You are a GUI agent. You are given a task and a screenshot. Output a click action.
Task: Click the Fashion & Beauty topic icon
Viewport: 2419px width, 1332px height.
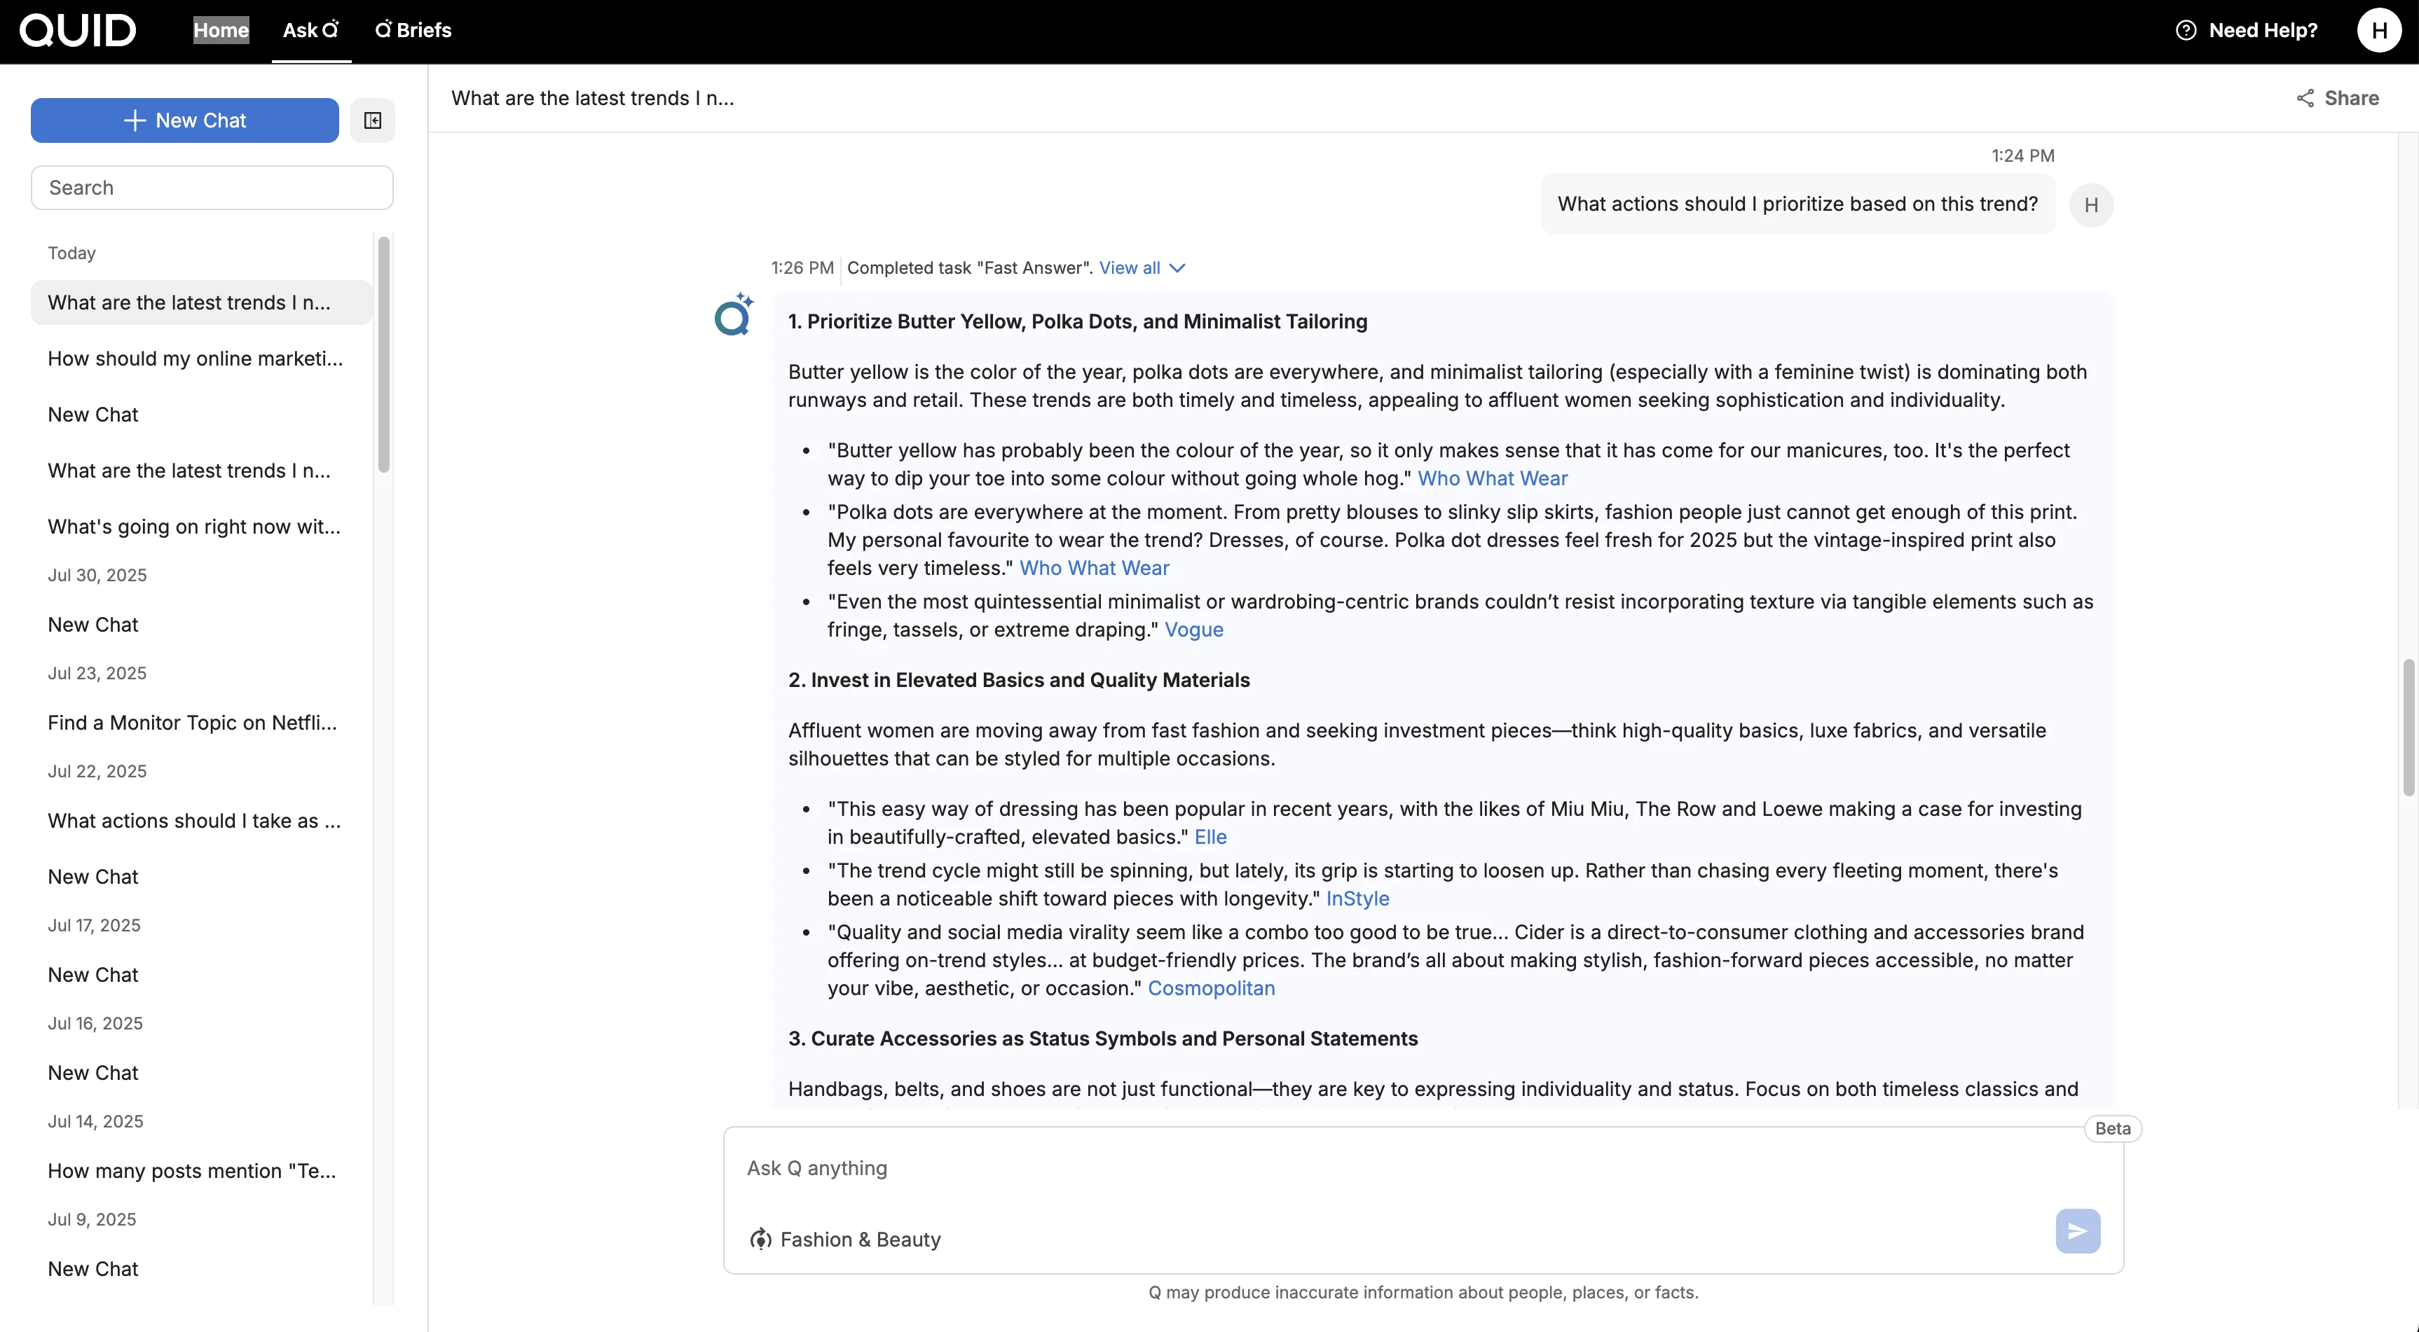[x=760, y=1239]
